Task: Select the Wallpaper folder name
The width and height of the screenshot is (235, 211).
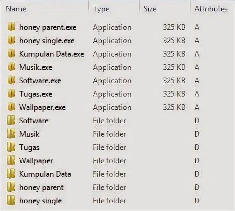Action: click(x=36, y=161)
